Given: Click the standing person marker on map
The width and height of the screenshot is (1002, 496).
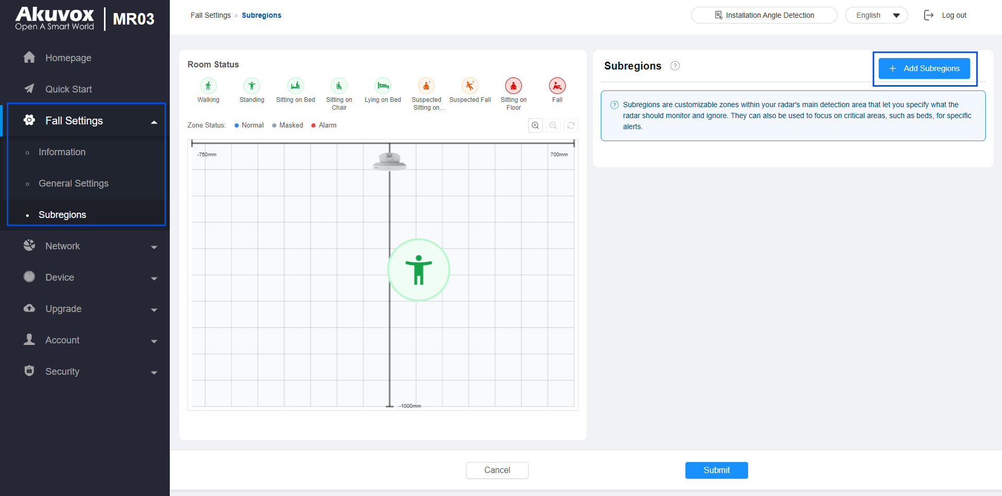Looking at the screenshot, I should click(x=418, y=270).
